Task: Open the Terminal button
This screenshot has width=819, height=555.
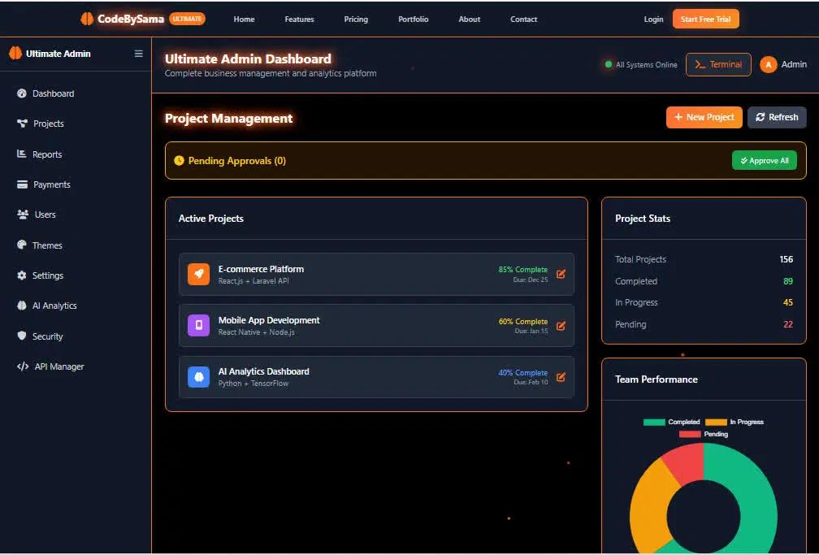Action: click(718, 65)
